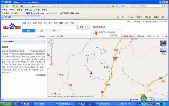
Task: Click the IE search magnifier button
Action: click(x=164, y=6)
